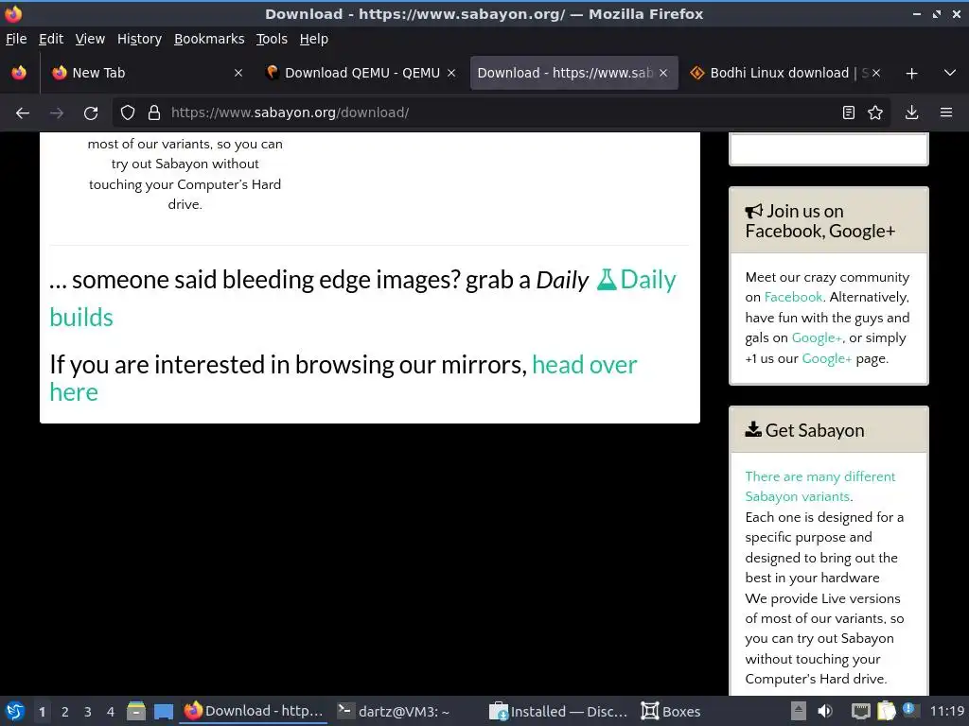Open the clipboard tray icon
This screenshot has height=726, width=969.
[x=886, y=711]
